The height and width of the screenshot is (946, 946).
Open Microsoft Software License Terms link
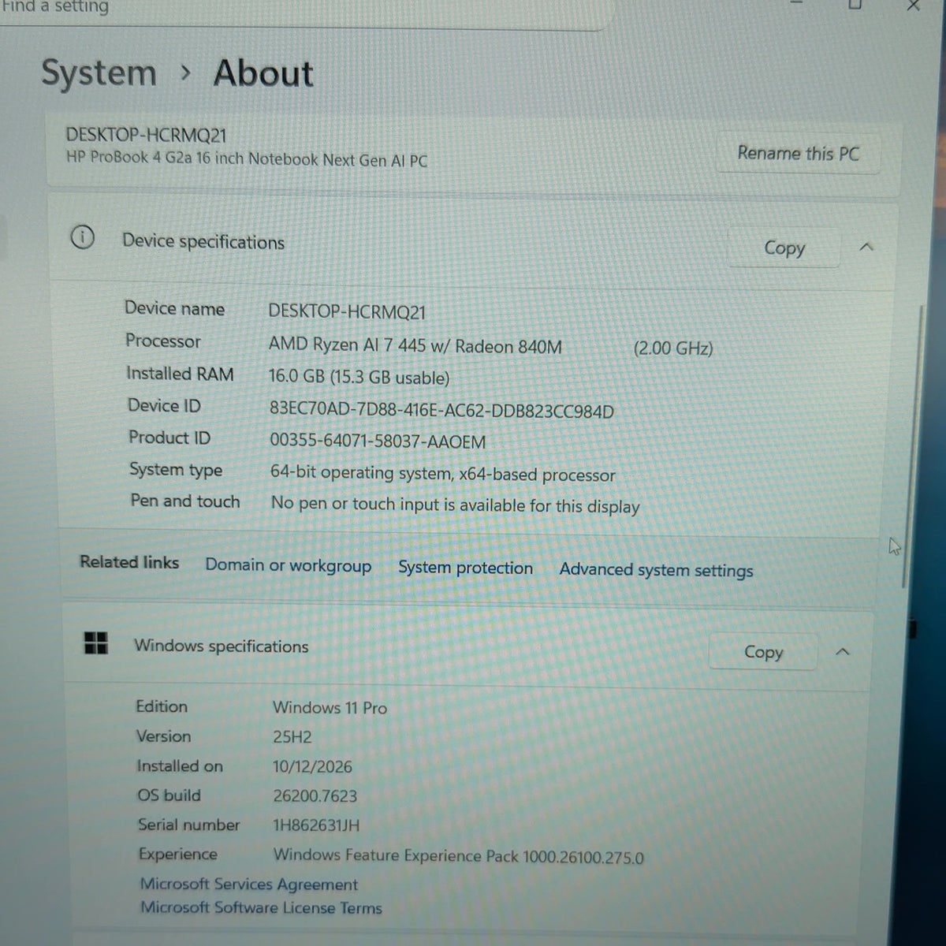261,907
